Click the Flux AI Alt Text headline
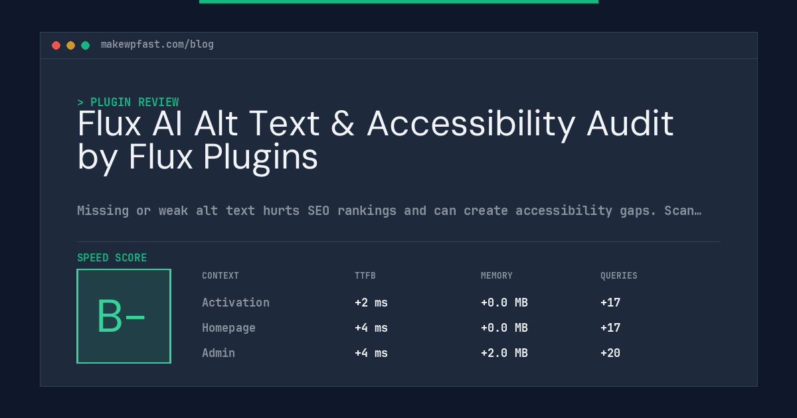 click(376, 141)
